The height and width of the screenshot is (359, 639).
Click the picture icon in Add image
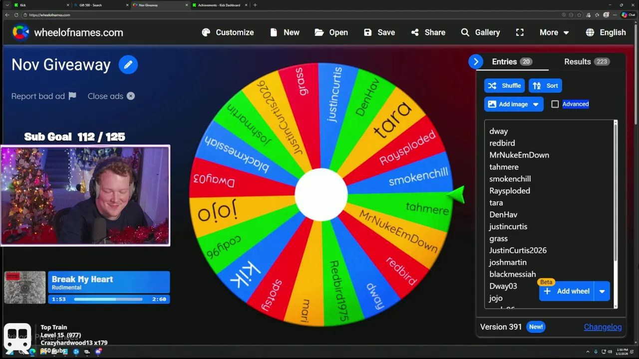492,104
